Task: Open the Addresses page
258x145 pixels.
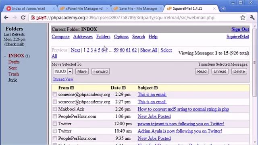Action: pos(83,37)
